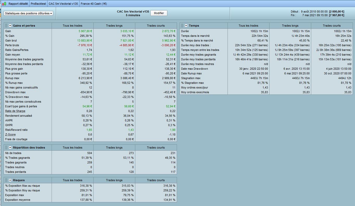
Task: Click the Stagnation max row label
Action: (191, 78)
